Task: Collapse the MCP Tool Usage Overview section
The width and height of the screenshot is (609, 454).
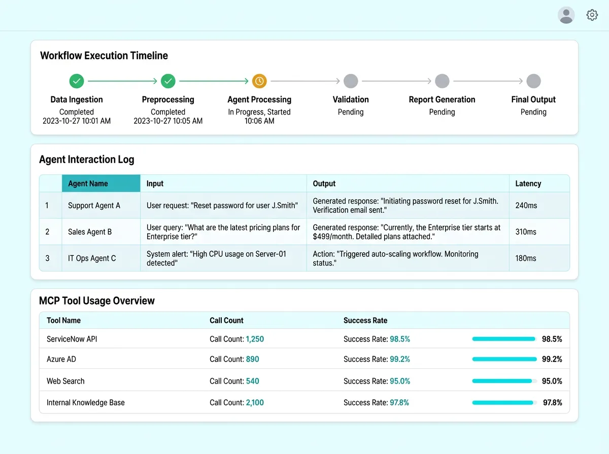Action: pyautogui.click(x=97, y=300)
